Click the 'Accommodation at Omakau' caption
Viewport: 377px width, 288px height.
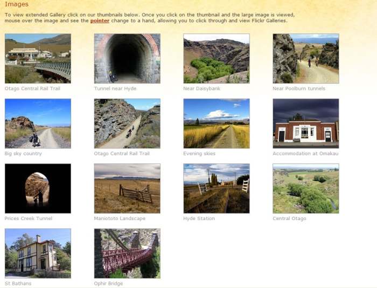pos(305,154)
